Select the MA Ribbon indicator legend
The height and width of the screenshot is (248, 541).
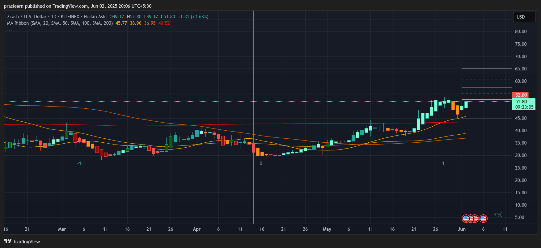[x=60, y=23]
